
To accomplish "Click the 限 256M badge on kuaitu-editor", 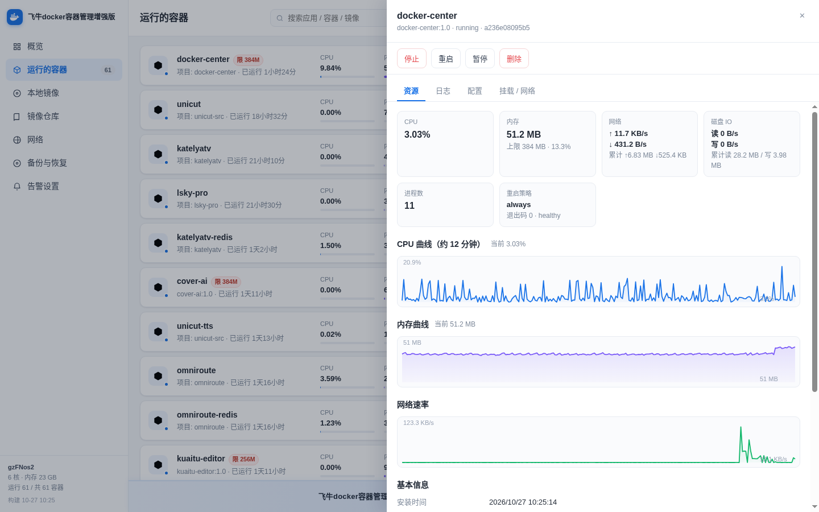I will point(243,459).
